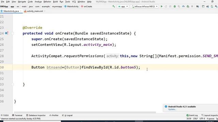
Task: Click the Run Anything icon
Action: pyautogui.click(x=203, y=6)
